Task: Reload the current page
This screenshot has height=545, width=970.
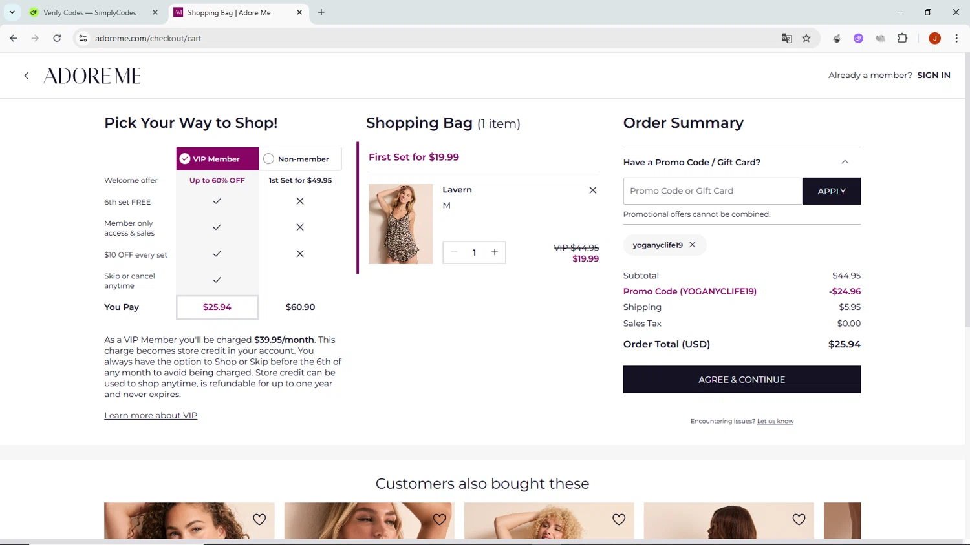Action: [57, 38]
